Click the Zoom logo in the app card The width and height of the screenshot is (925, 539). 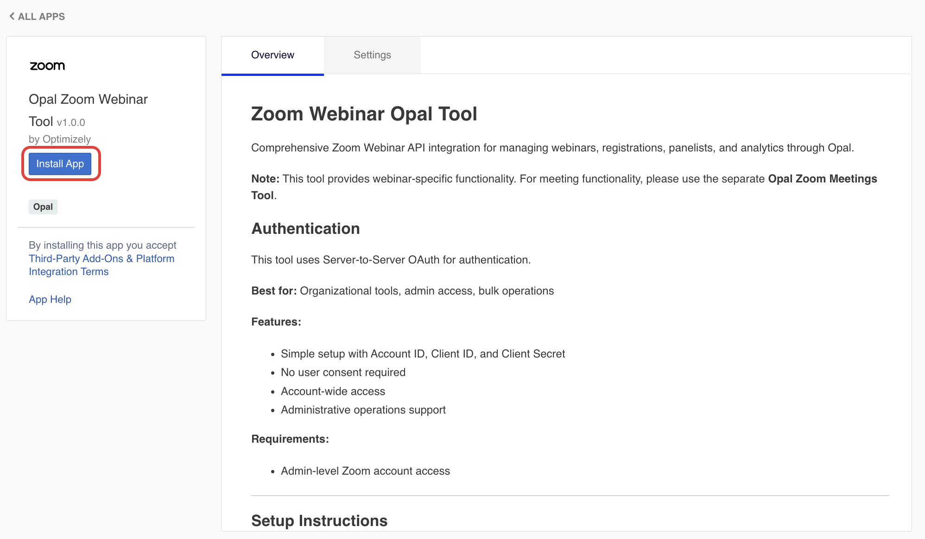click(47, 66)
